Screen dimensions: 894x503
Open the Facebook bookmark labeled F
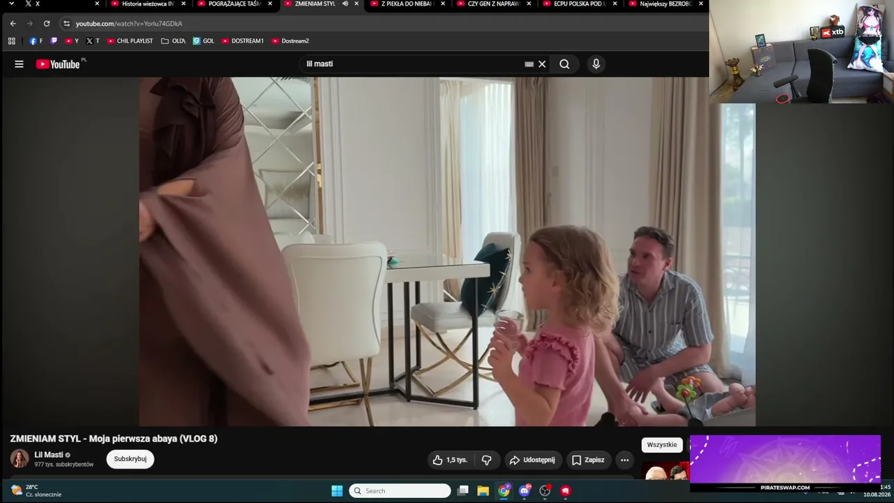point(36,41)
